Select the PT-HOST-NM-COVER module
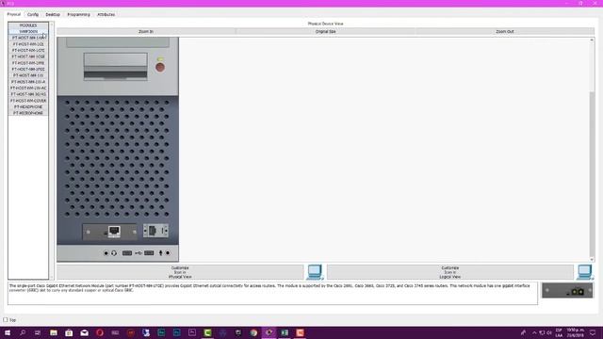603x339 pixels. coord(28,101)
